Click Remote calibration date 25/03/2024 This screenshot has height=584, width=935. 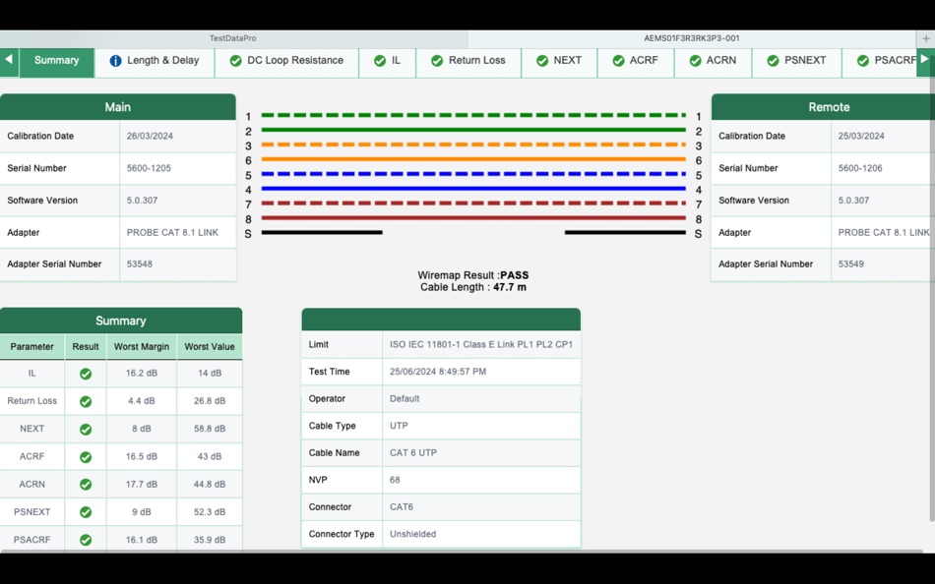[861, 137]
